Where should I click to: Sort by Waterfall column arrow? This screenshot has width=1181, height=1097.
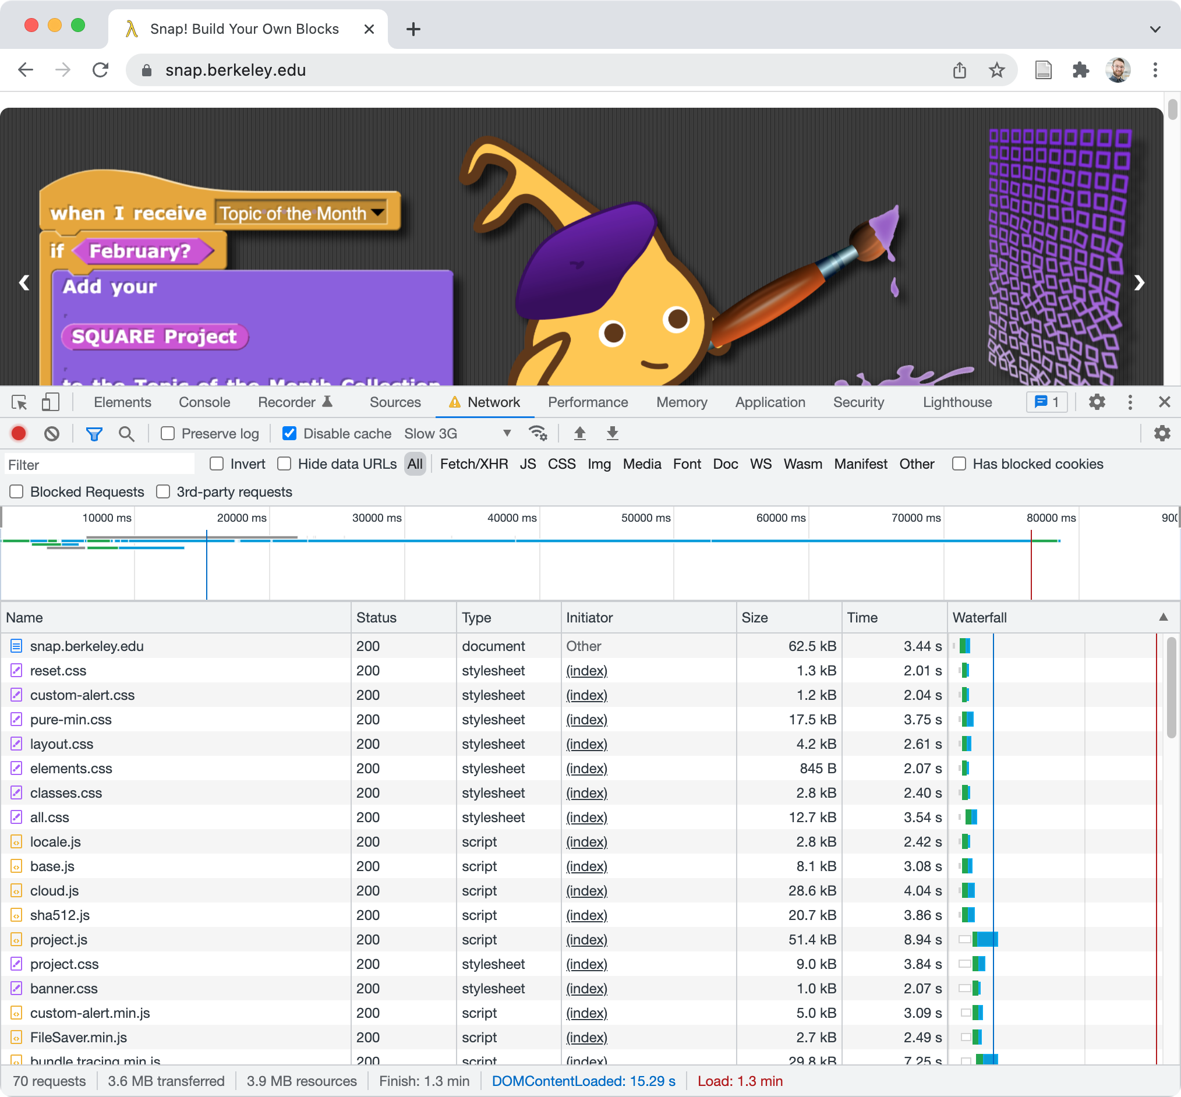point(1163,617)
